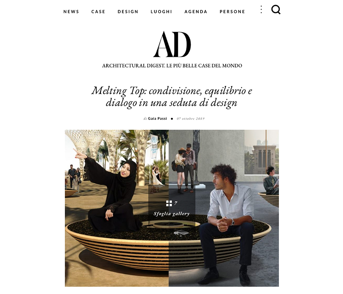343x294 pixels.
Task: Open the search magnifier icon
Action: (276, 10)
